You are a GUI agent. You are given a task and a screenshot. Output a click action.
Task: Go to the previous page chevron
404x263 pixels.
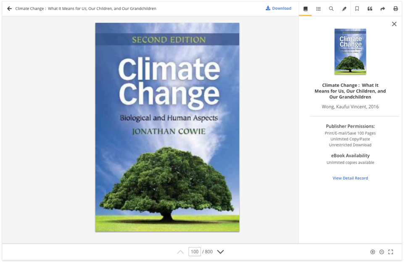click(180, 252)
